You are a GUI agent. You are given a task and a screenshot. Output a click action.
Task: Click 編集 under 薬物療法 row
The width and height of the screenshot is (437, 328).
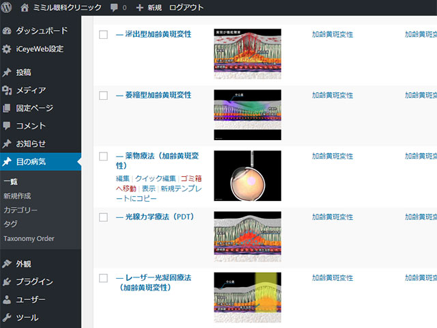(123, 178)
